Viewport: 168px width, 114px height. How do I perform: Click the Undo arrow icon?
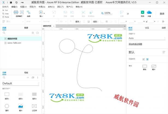16,2
